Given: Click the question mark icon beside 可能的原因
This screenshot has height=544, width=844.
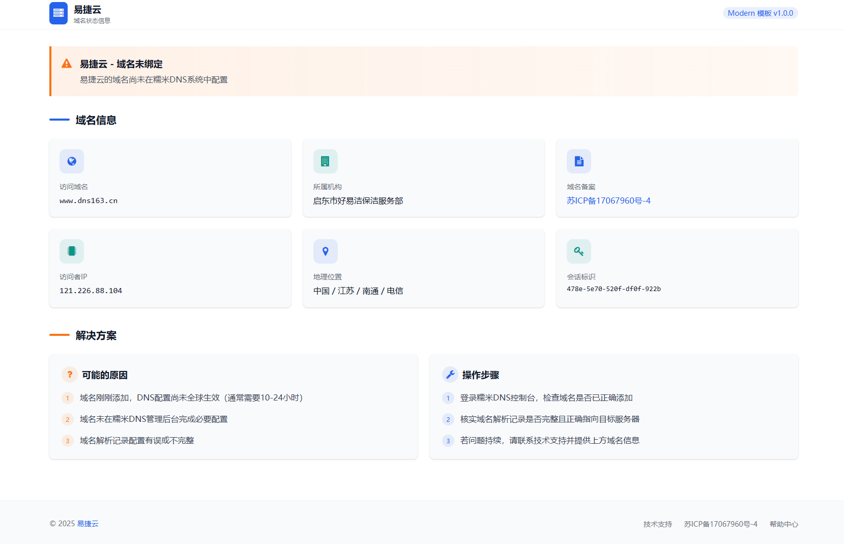Looking at the screenshot, I should 69,375.
